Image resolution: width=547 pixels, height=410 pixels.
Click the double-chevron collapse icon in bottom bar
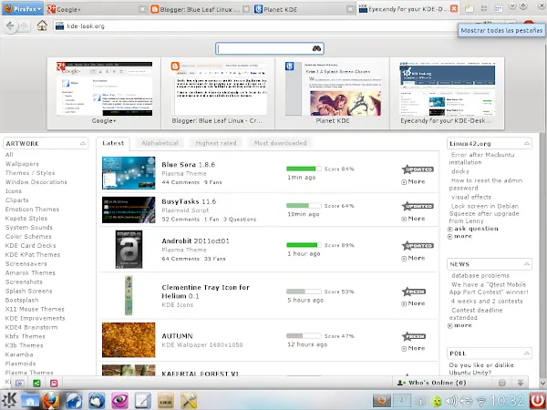click(521, 383)
